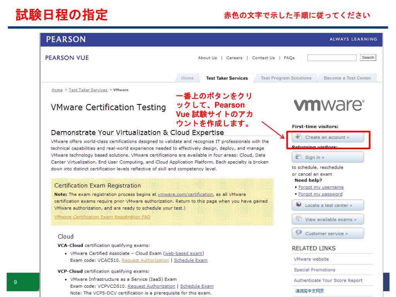Screen dimensions: 396x297
Task: Click the Home breadcrumb link
Action: [x=57, y=90]
